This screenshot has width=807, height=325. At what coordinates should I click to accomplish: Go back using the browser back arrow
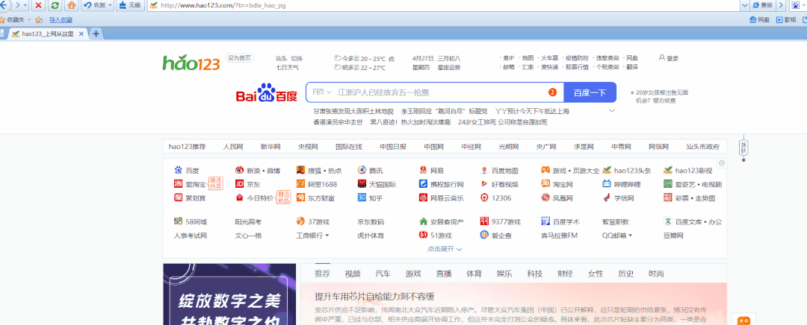point(4,5)
